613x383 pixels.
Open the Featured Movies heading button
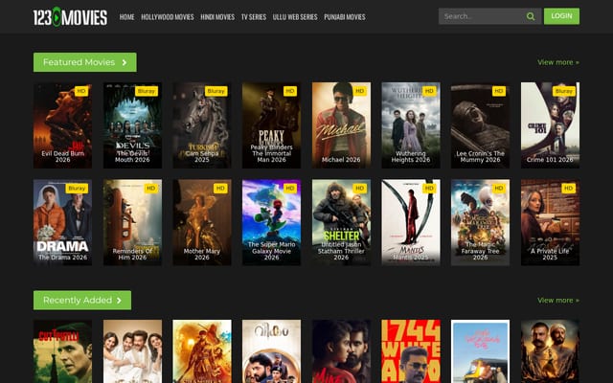coord(85,62)
